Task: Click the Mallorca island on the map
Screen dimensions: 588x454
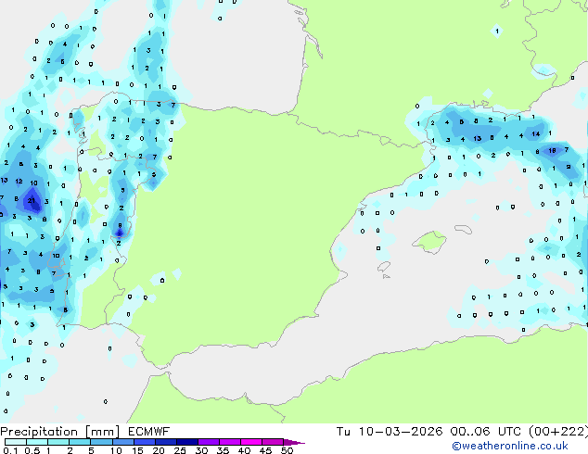Action: (x=429, y=242)
